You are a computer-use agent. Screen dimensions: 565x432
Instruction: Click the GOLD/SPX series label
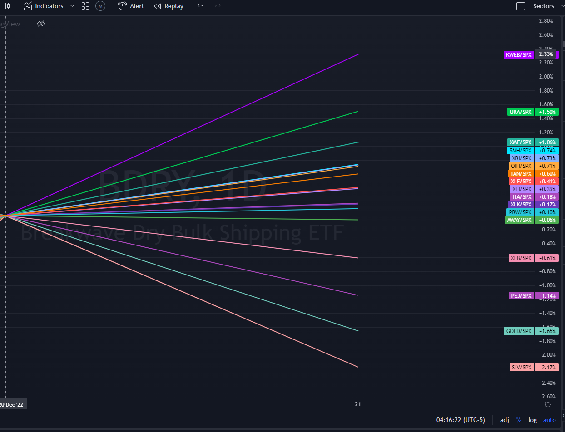[x=519, y=331]
